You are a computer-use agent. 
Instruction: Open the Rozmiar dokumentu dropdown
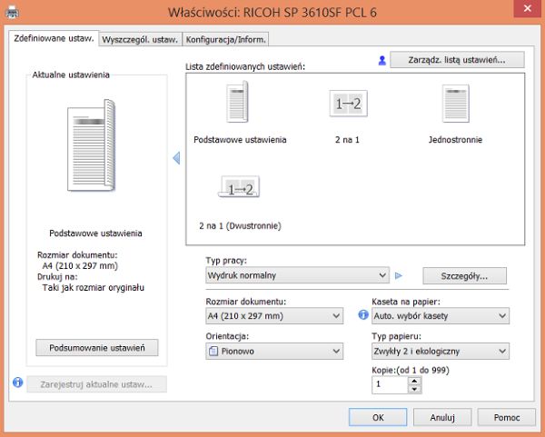tap(274, 315)
